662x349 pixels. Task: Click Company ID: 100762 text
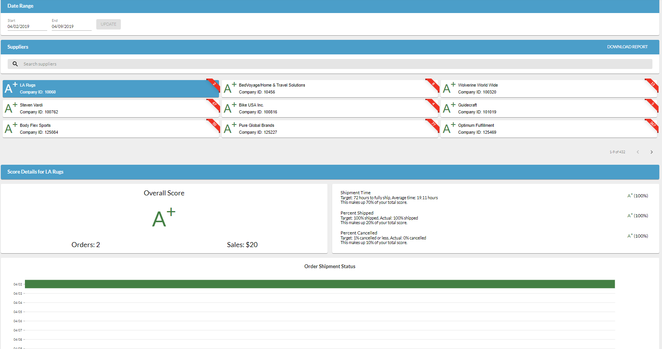coord(39,112)
